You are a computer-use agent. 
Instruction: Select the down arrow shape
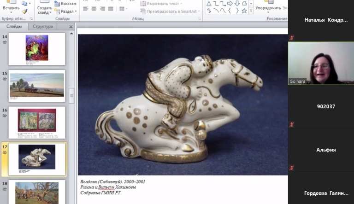tap(237, 3)
